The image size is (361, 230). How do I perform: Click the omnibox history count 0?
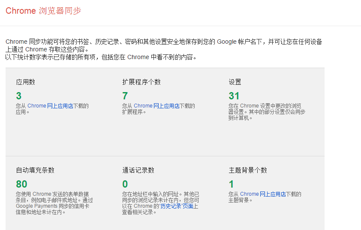coord(125,184)
